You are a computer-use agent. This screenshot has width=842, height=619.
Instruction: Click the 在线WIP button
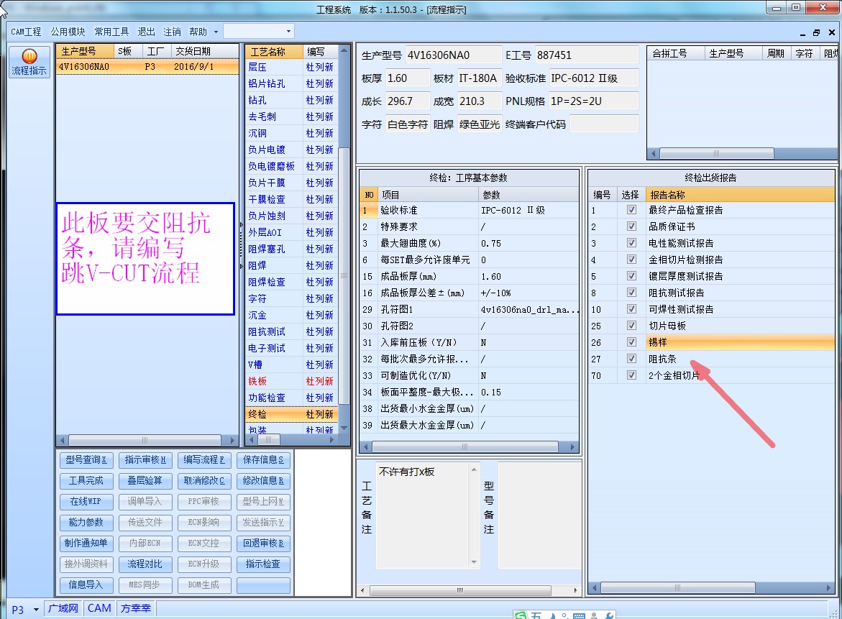click(x=86, y=501)
